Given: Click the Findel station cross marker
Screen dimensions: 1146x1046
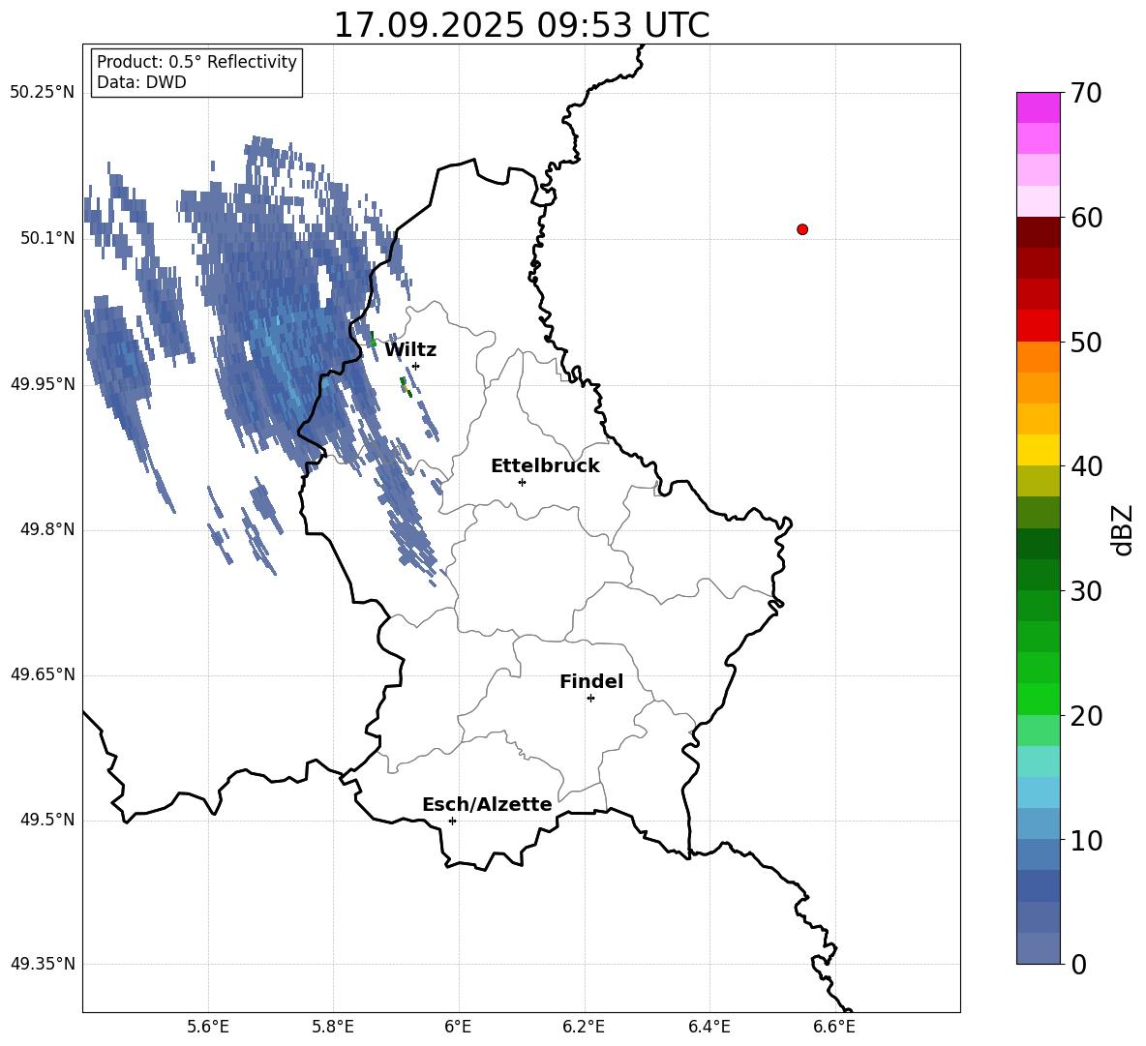Looking at the screenshot, I should [x=590, y=699].
